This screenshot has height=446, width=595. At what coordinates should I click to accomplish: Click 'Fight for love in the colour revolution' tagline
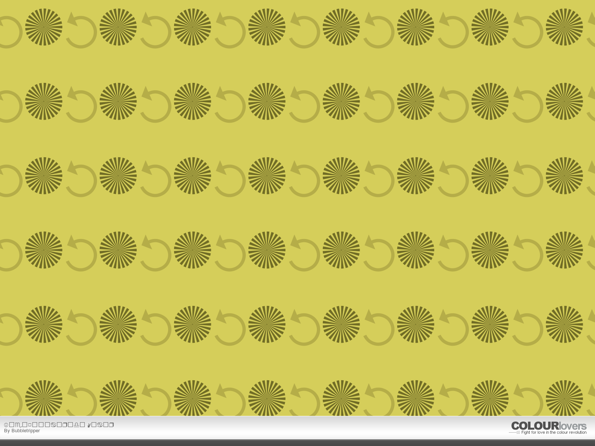554,432
